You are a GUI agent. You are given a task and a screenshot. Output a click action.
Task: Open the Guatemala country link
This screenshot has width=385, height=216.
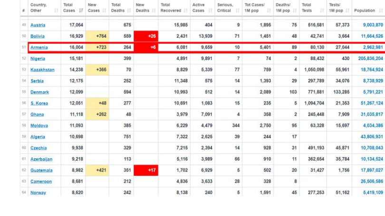pyautogui.click(x=41, y=170)
